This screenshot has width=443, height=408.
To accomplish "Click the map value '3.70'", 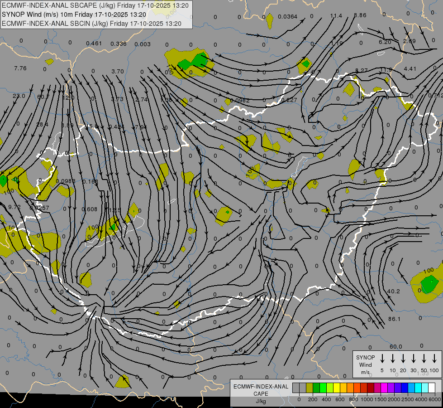I will 118,72.
